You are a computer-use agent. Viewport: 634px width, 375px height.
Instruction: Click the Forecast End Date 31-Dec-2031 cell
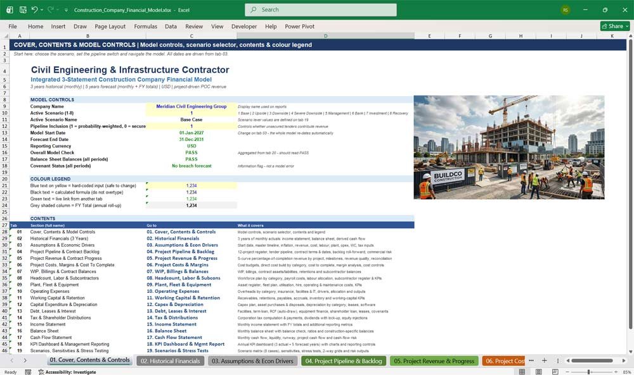click(x=191, y=140)
